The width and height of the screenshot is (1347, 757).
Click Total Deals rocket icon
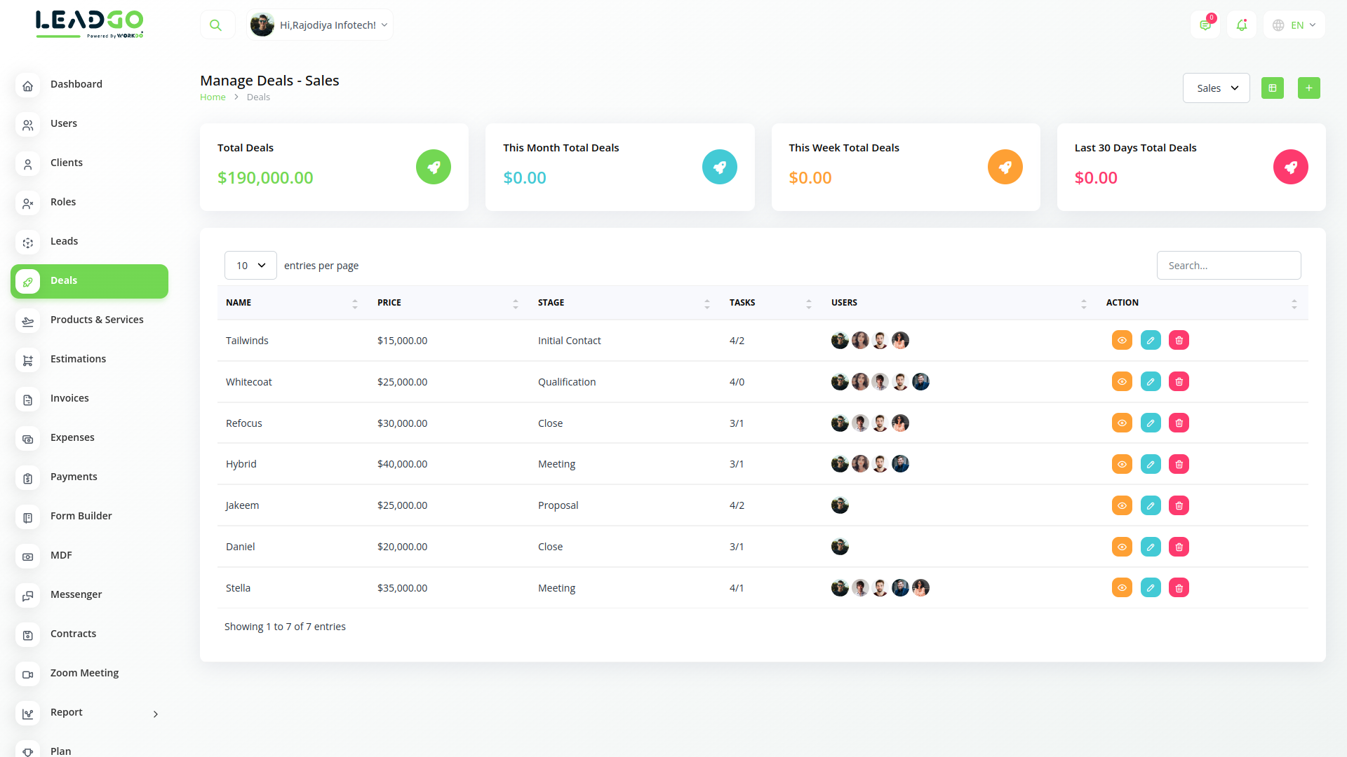434,168
